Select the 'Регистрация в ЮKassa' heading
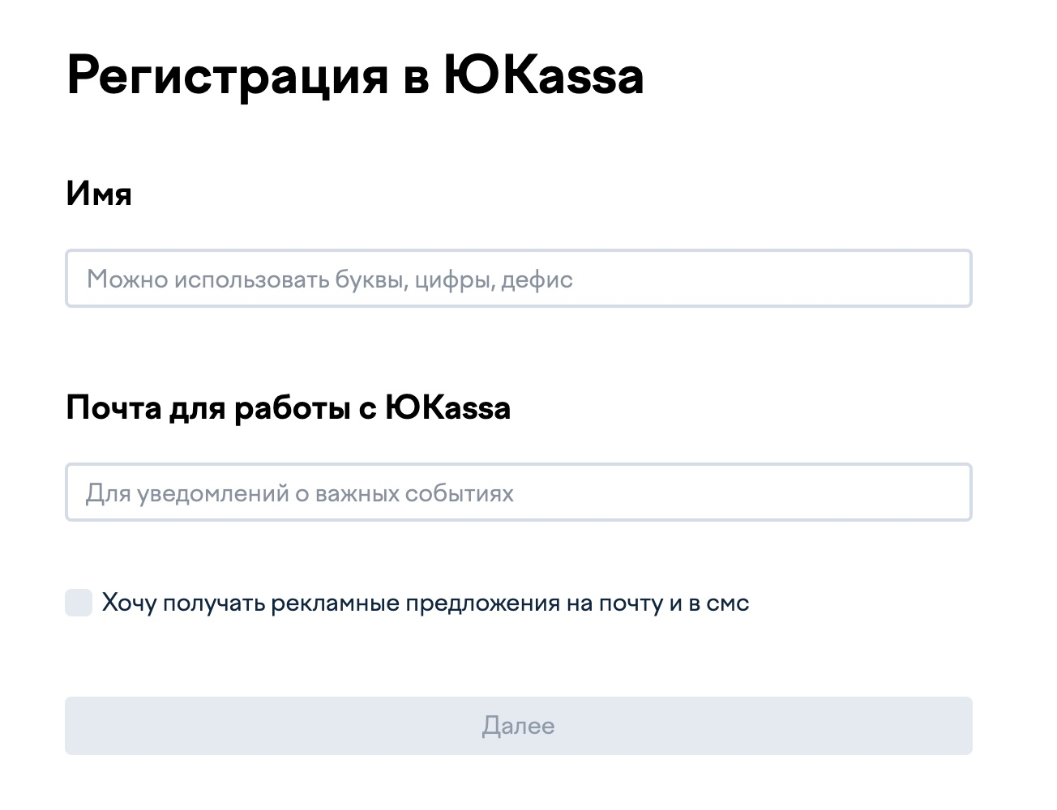Screen dimensions: 1057x810 click(x=355, y=76)
